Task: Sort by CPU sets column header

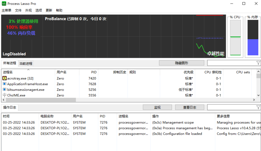Action: coord(237,72)
